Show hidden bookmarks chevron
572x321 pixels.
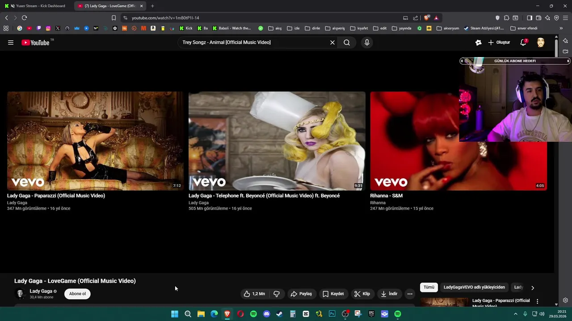[561, 28]
